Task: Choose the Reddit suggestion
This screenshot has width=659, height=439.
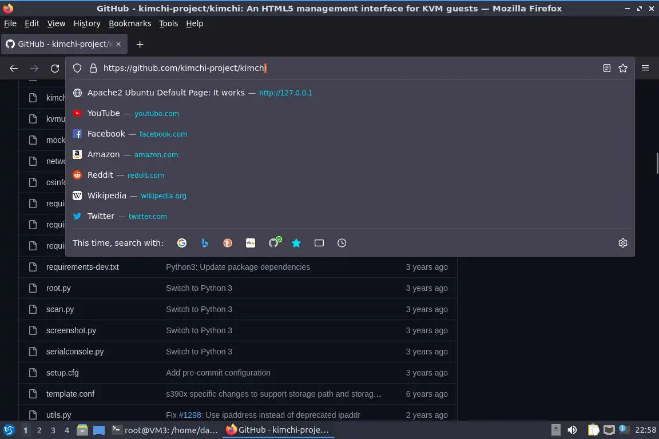Action: click(x=350, y=175)
